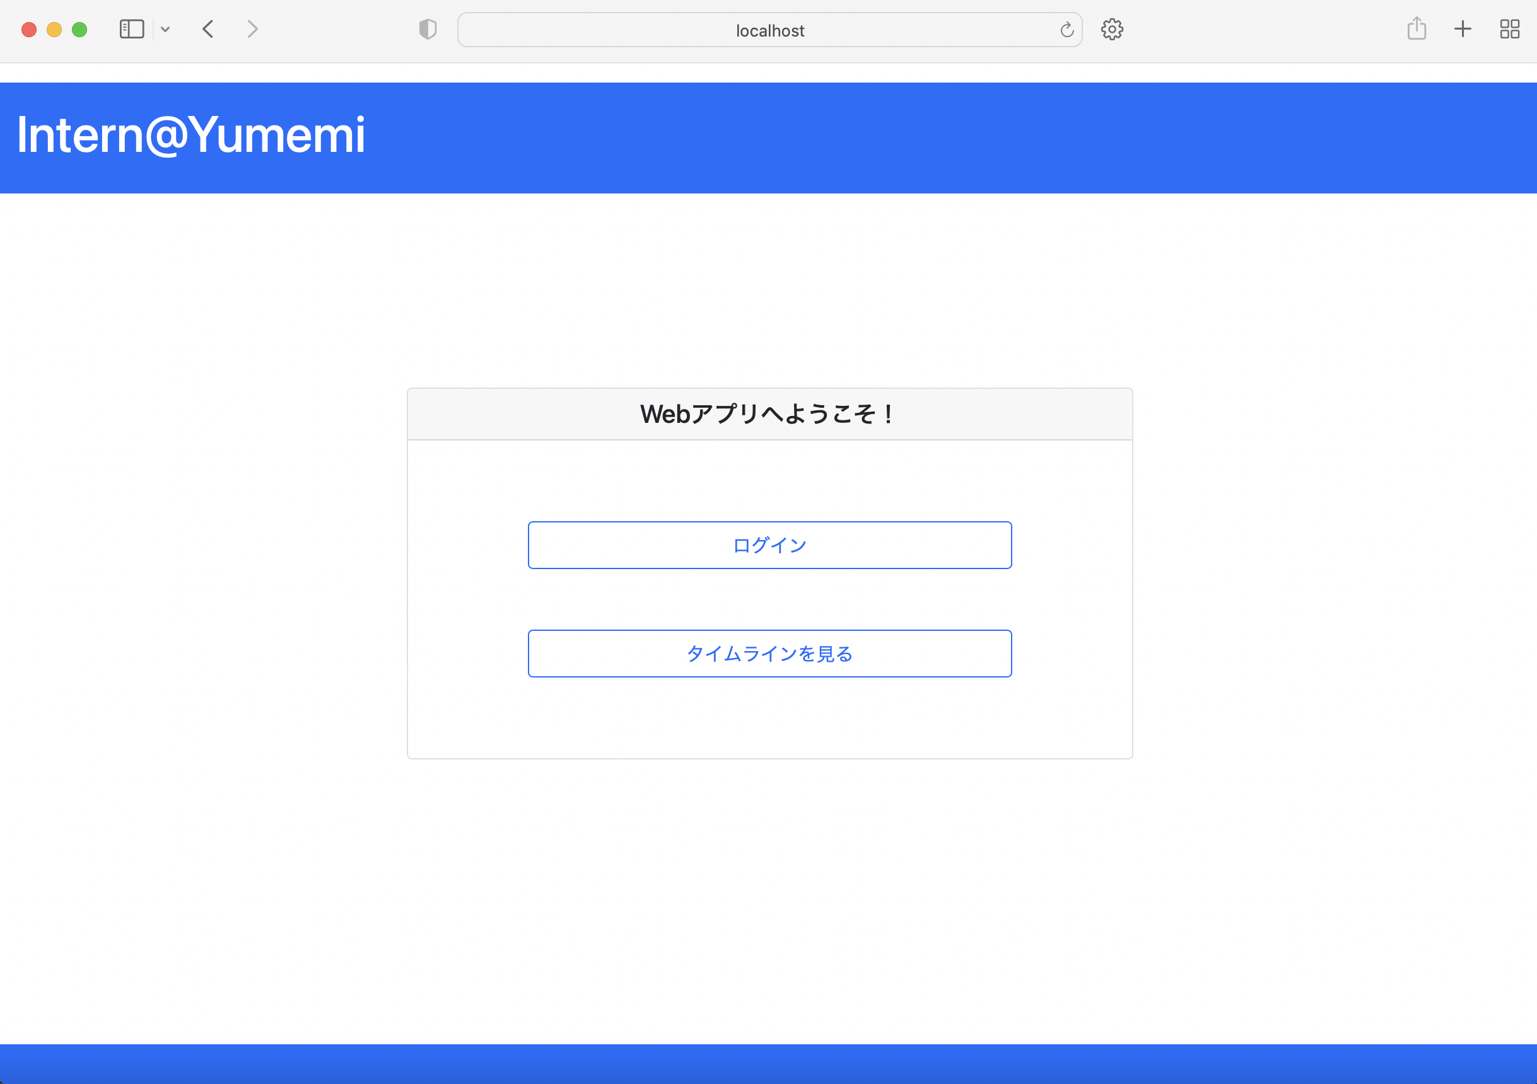This screenshot has height=1084, width=1537.
Task: Open the privacy report shield icon
Action: coord(428,29)
